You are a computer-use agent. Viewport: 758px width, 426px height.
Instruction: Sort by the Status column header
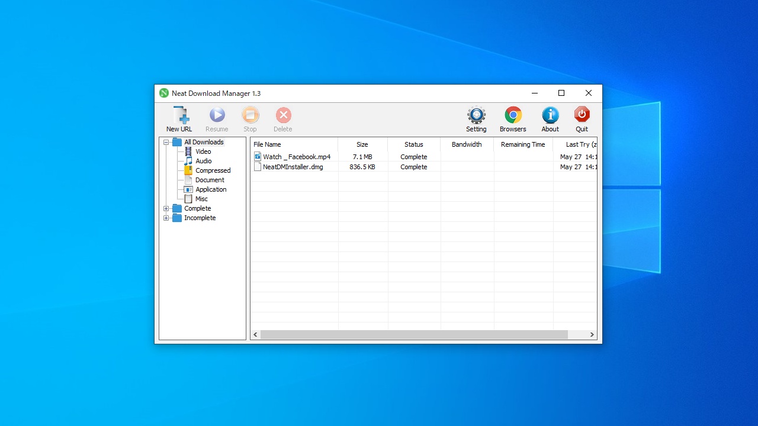(414, 144)
